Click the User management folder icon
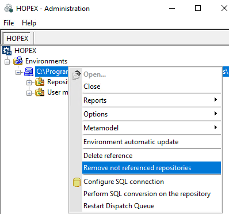This screenshot has width=229, height=214. (x=40, y=92)
